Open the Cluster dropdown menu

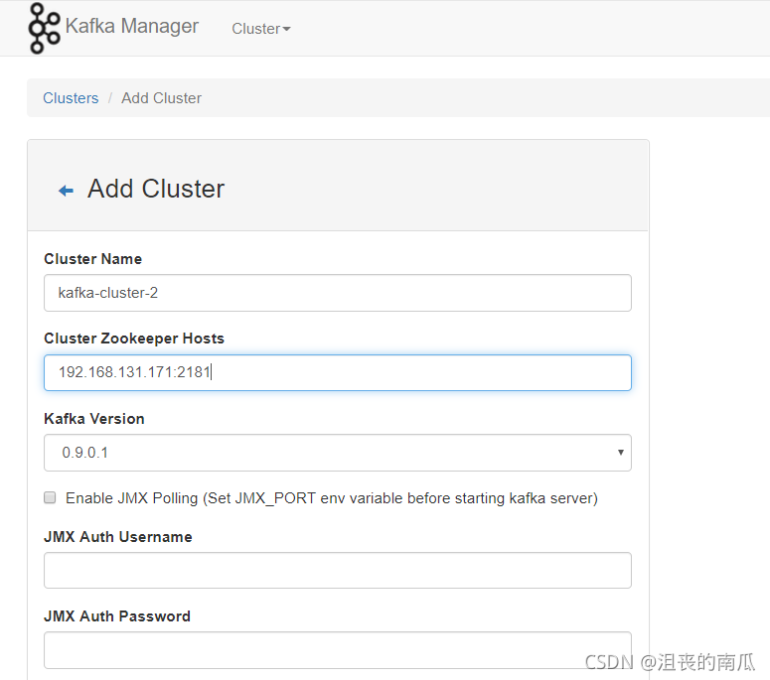[x=261, y=29]
